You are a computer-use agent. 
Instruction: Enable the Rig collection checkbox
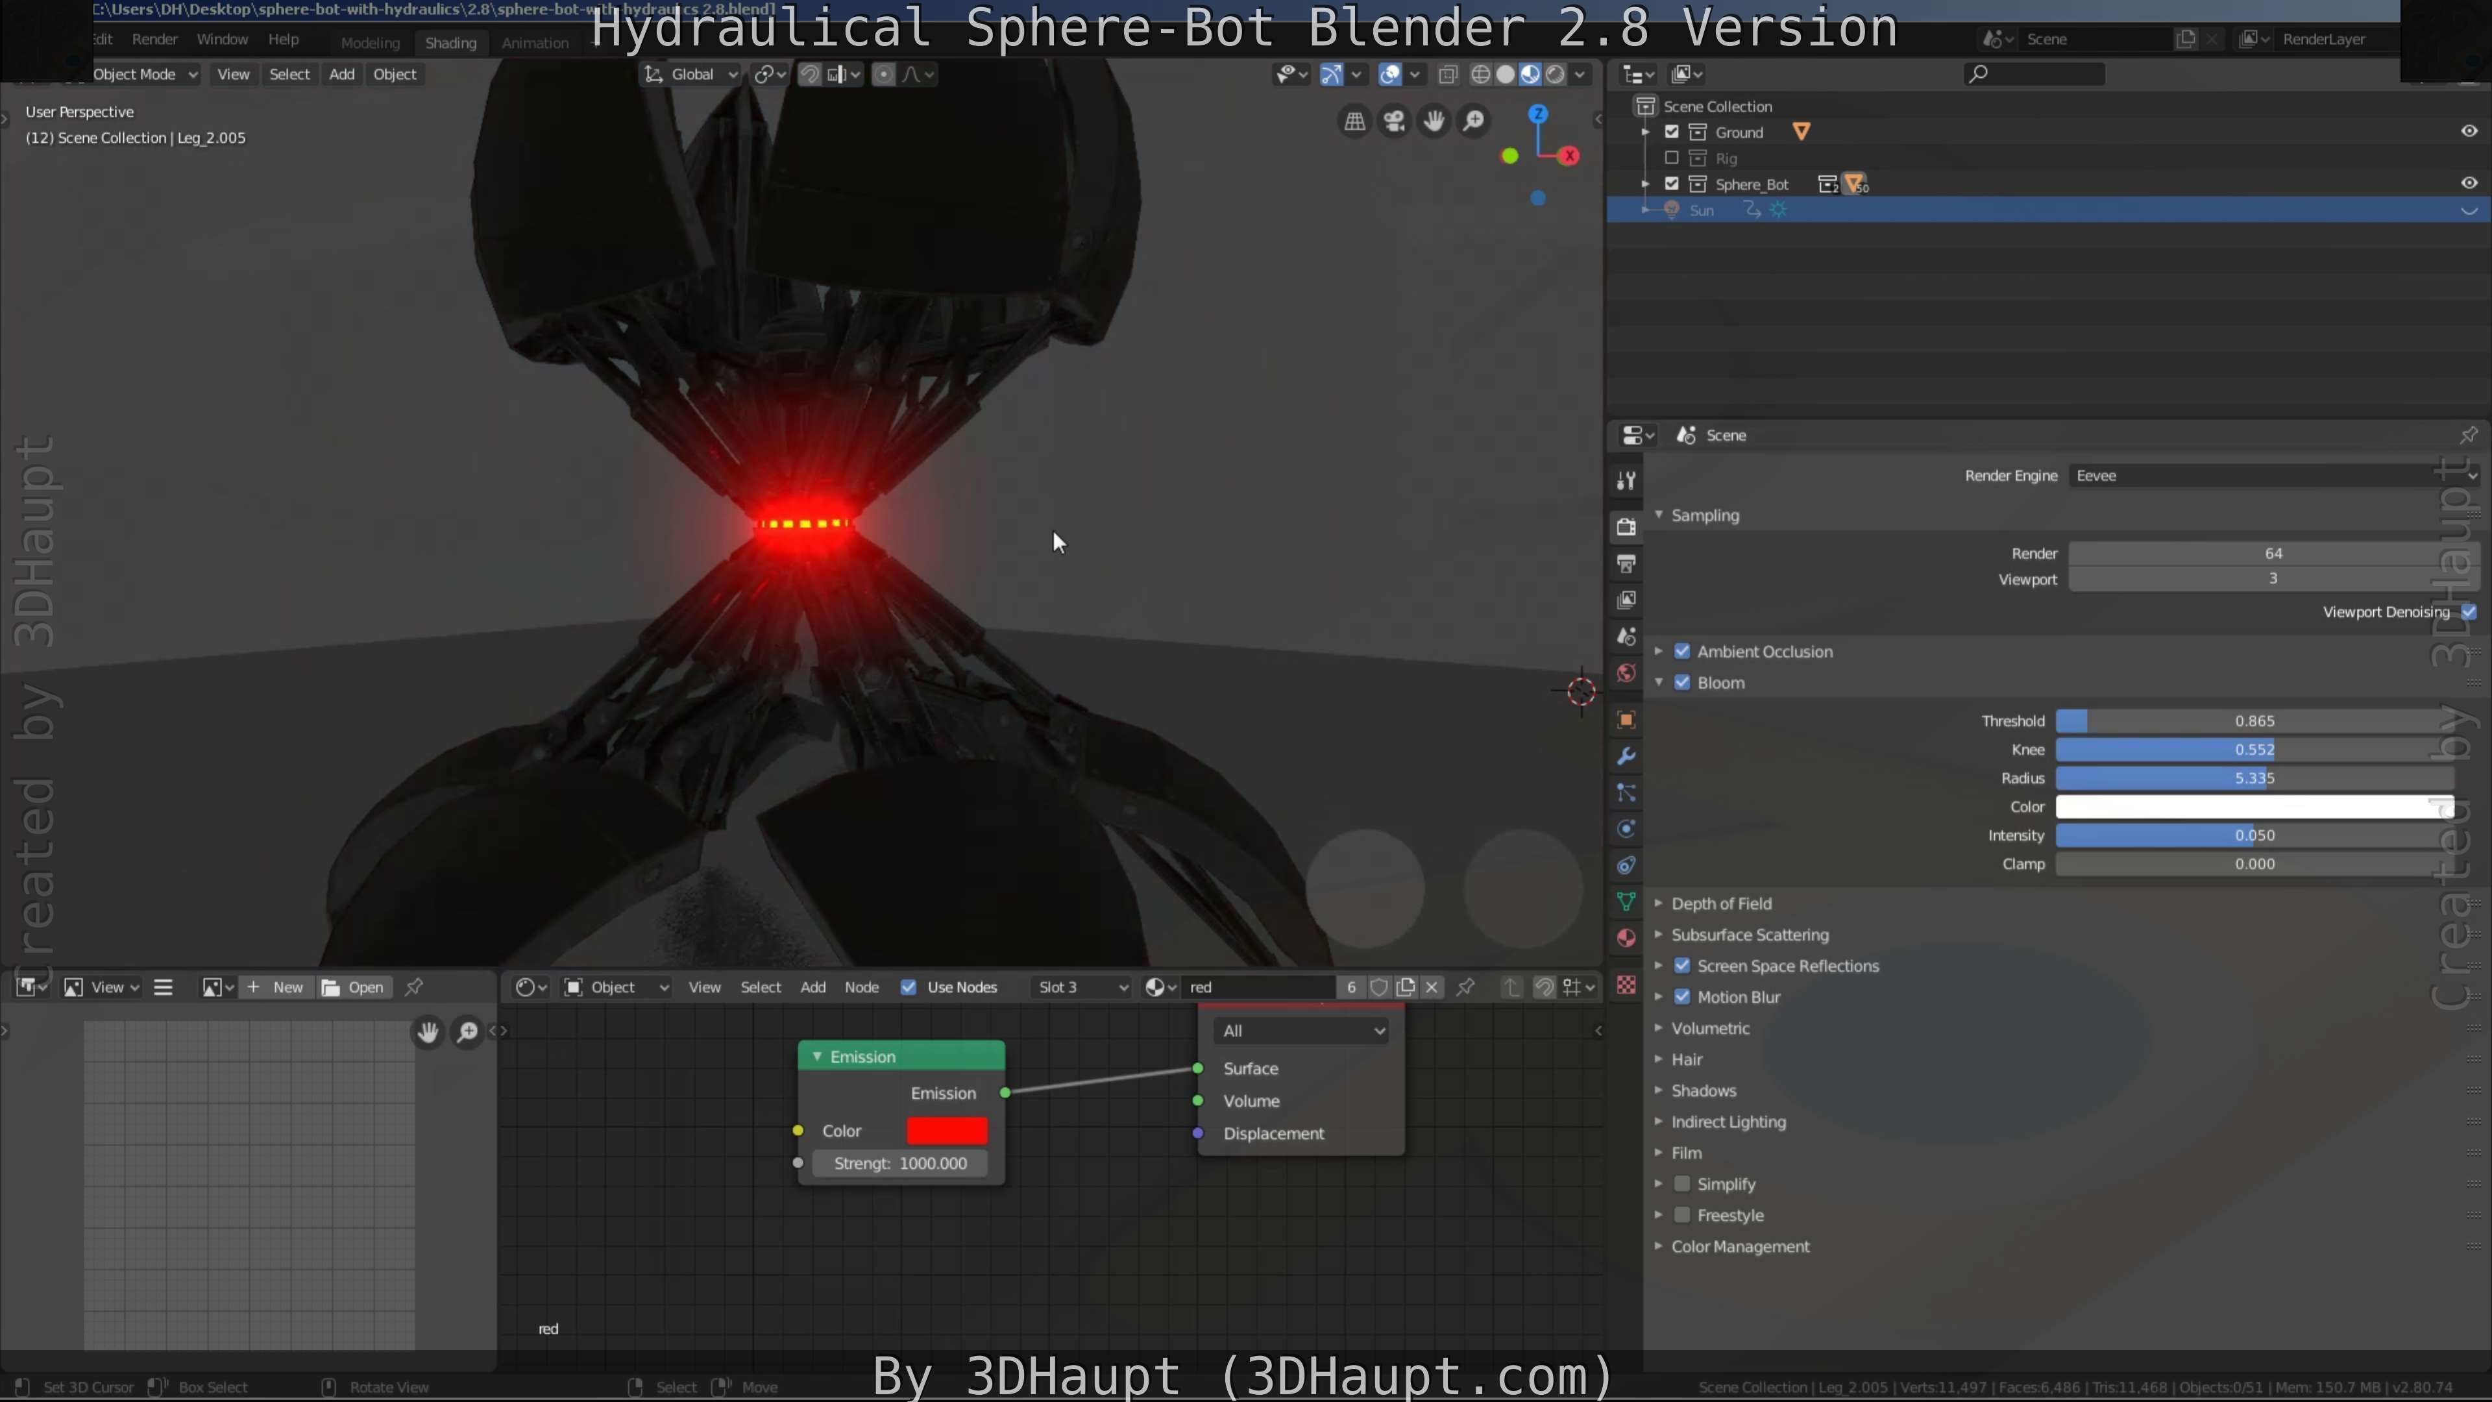click(x=1672, y=158)
